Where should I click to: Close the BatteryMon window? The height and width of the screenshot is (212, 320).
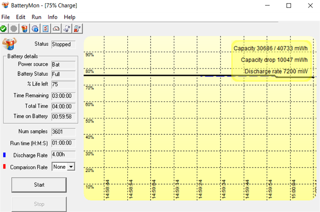[310, 6]
